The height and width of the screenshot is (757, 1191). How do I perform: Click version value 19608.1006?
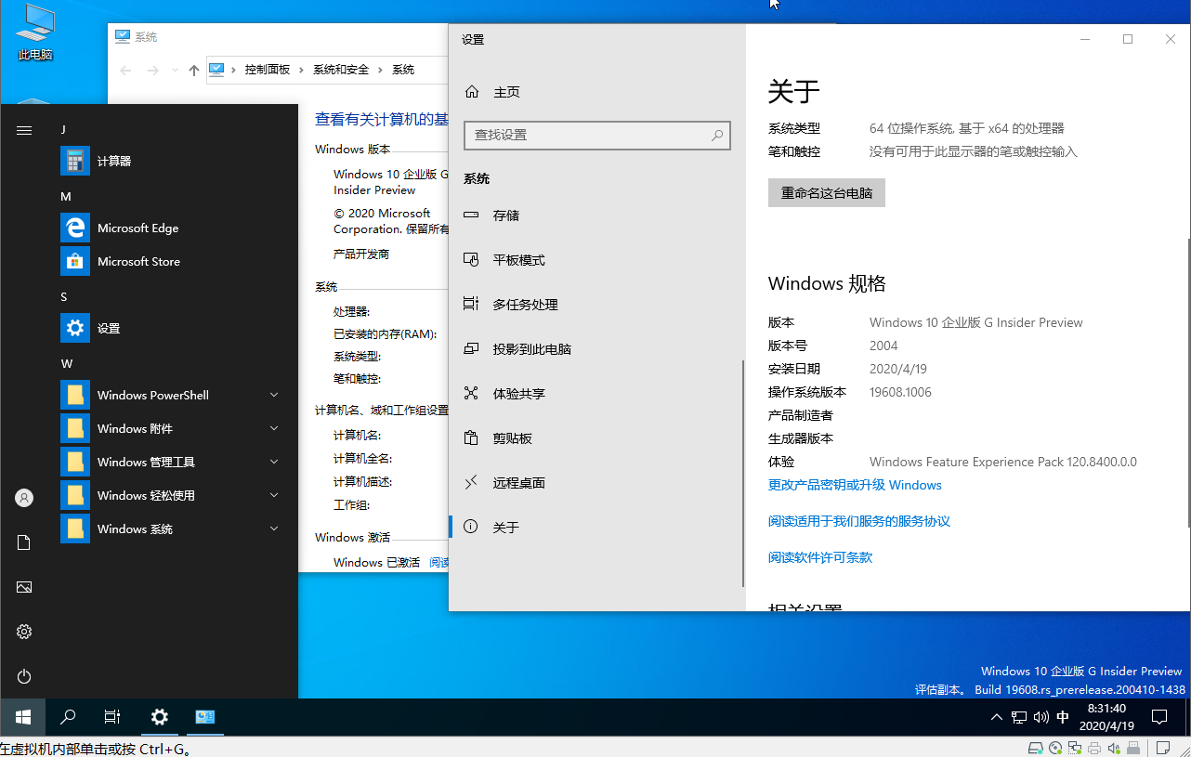pos(900,392)
